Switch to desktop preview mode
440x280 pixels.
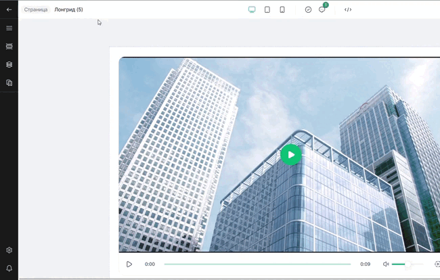(x=252, y=10)
